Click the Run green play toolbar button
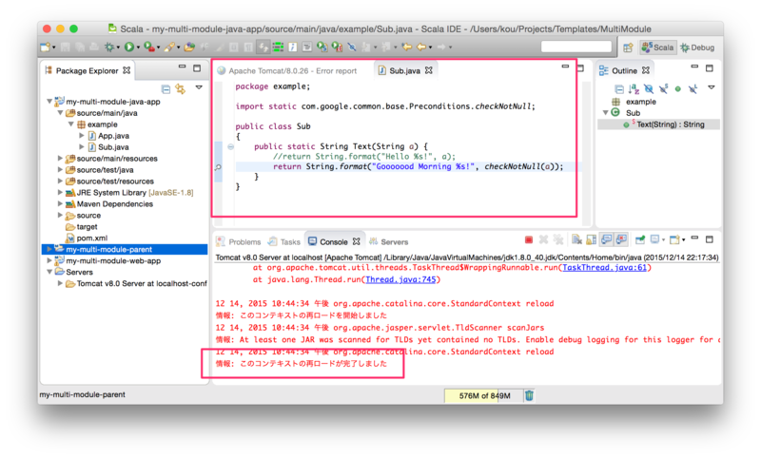Screen dimensions: 761x458 pos(129,47)
